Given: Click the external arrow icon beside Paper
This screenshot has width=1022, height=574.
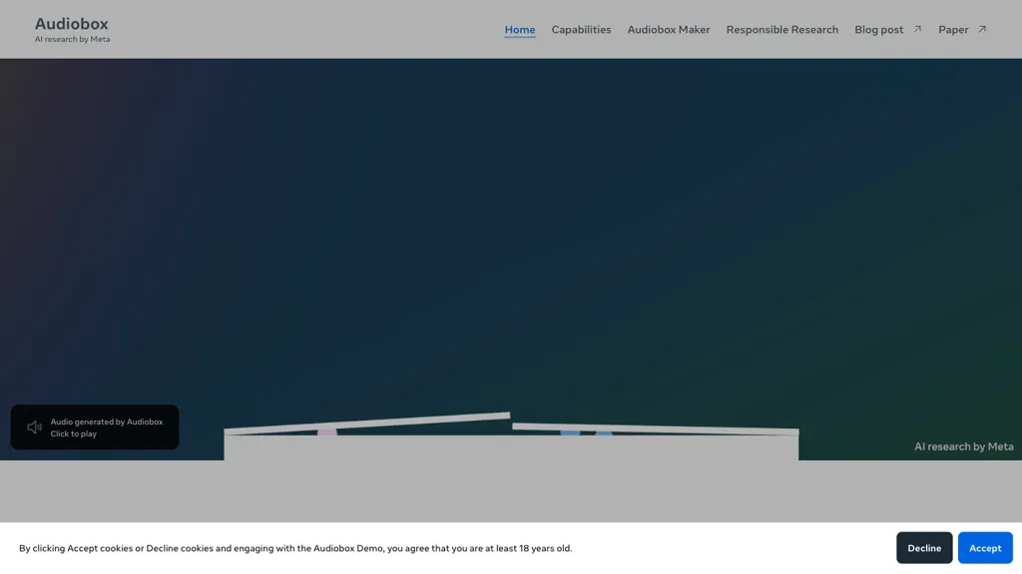Looking at the screenshot, I should [x=982, y=29].
